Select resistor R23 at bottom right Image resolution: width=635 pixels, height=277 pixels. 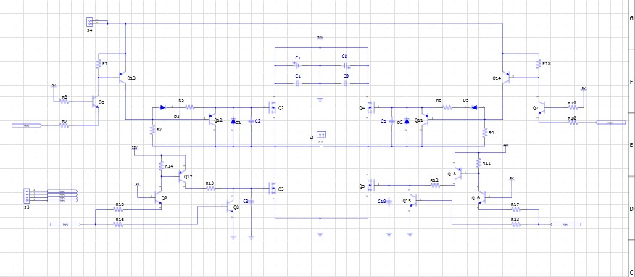click(516, 224)
